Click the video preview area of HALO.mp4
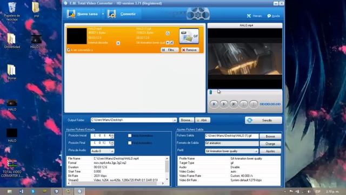The height and width of the screenshot is (195, 346). [245, 58]
